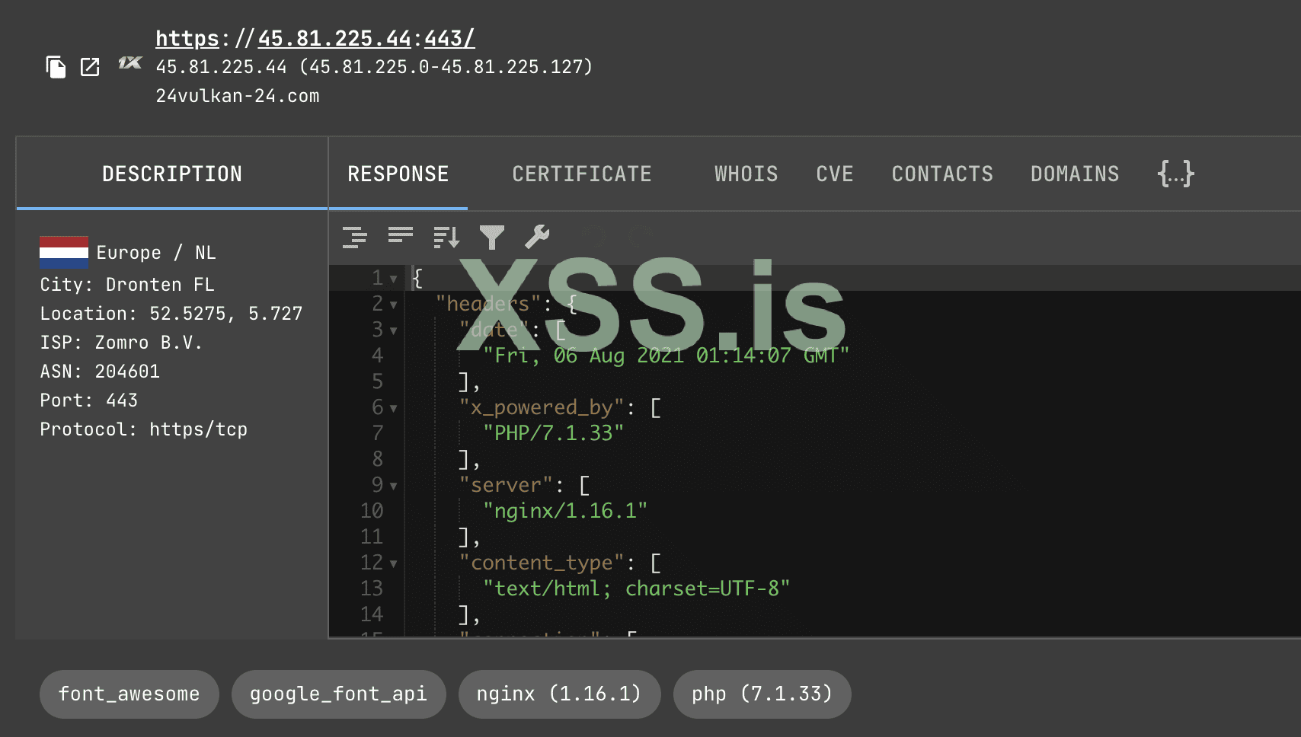Click the "PHP/7.1.33" value in the JSON
The image size is (1301, 737).
click(x=554, y=433)
